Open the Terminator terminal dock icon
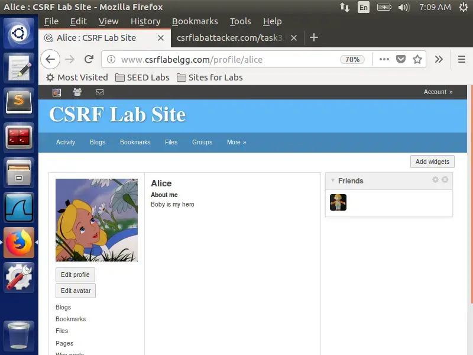This screenshot has width=473, height=355. pyautogui.click(x=19, y=138)
